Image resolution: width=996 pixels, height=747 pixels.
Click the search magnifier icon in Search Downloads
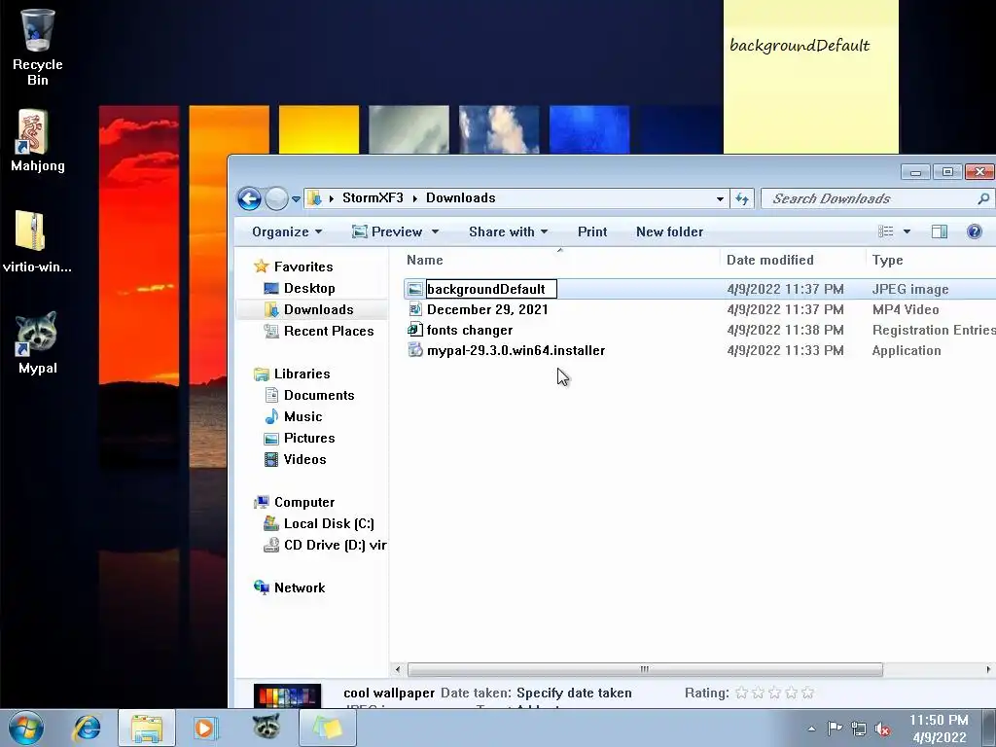point(983,198)
